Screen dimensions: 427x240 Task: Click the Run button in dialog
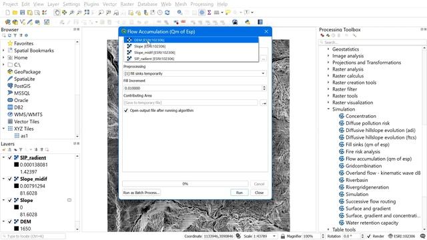(239, 193)
